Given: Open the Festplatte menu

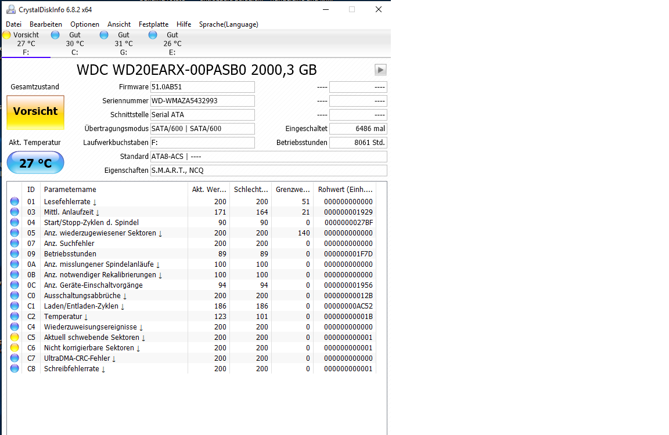Looking at the screenshot, I should [153, 24].
